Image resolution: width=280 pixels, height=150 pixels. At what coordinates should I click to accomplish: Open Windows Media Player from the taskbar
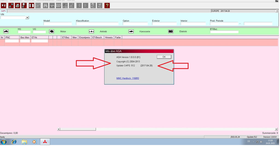[x=34, y=142]
